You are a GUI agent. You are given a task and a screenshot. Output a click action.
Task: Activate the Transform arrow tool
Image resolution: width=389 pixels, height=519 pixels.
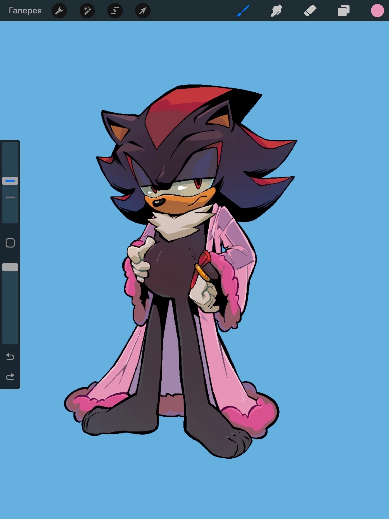click(x=143, y=11)
